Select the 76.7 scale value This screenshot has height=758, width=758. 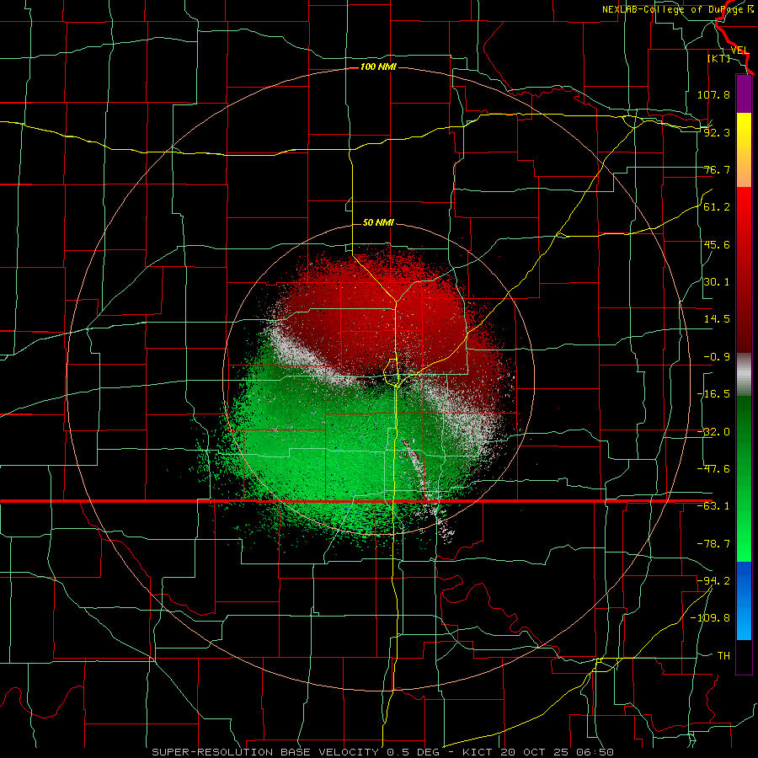point(717,169)
